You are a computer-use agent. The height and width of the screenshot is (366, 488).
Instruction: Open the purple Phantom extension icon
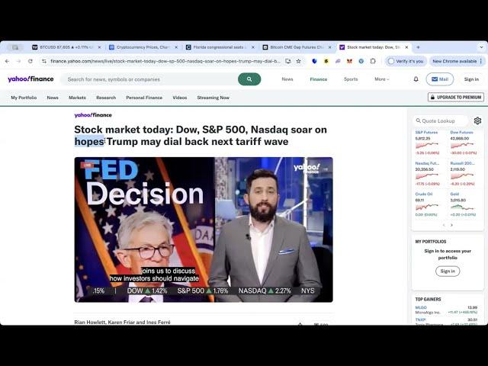[338, 61]
